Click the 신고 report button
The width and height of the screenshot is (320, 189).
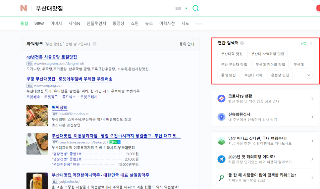(x=304, y=43)
